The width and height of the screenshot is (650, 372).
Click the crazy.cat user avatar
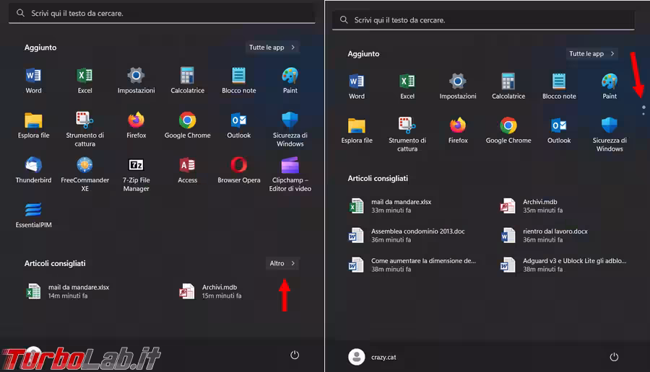tap(355, 356)
